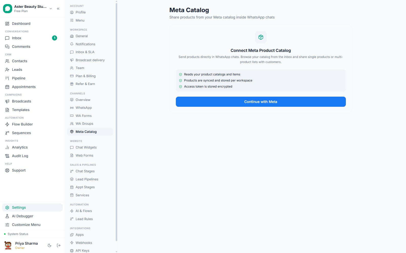This screenshot has width=406, height=253.
Task: Open Broadcast delivery settings
Action: 90,60
